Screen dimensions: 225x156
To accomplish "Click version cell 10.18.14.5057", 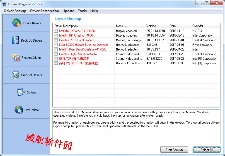I will [x=156, y=35].
